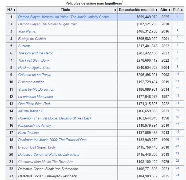Open Karigurashi no Arriety link
Screen dimensions: 186x180
coord(34,126)
